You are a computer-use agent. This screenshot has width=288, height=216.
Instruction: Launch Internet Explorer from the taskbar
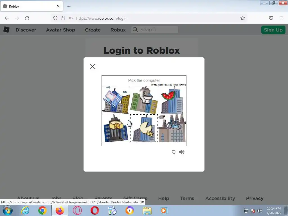[x=25, y=210]
